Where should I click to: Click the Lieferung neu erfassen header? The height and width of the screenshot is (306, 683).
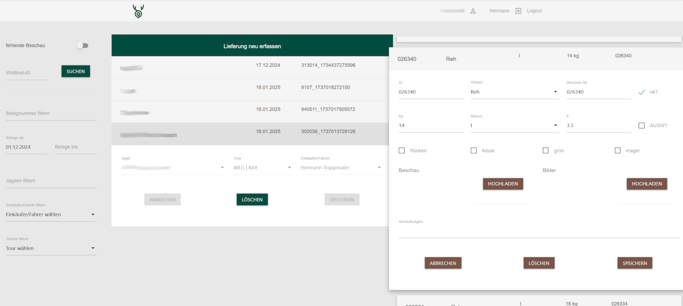click(x=252, y=46)
